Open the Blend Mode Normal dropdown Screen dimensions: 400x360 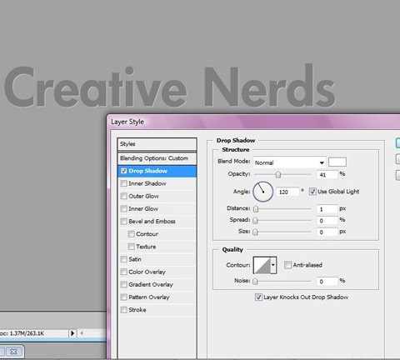289,162
